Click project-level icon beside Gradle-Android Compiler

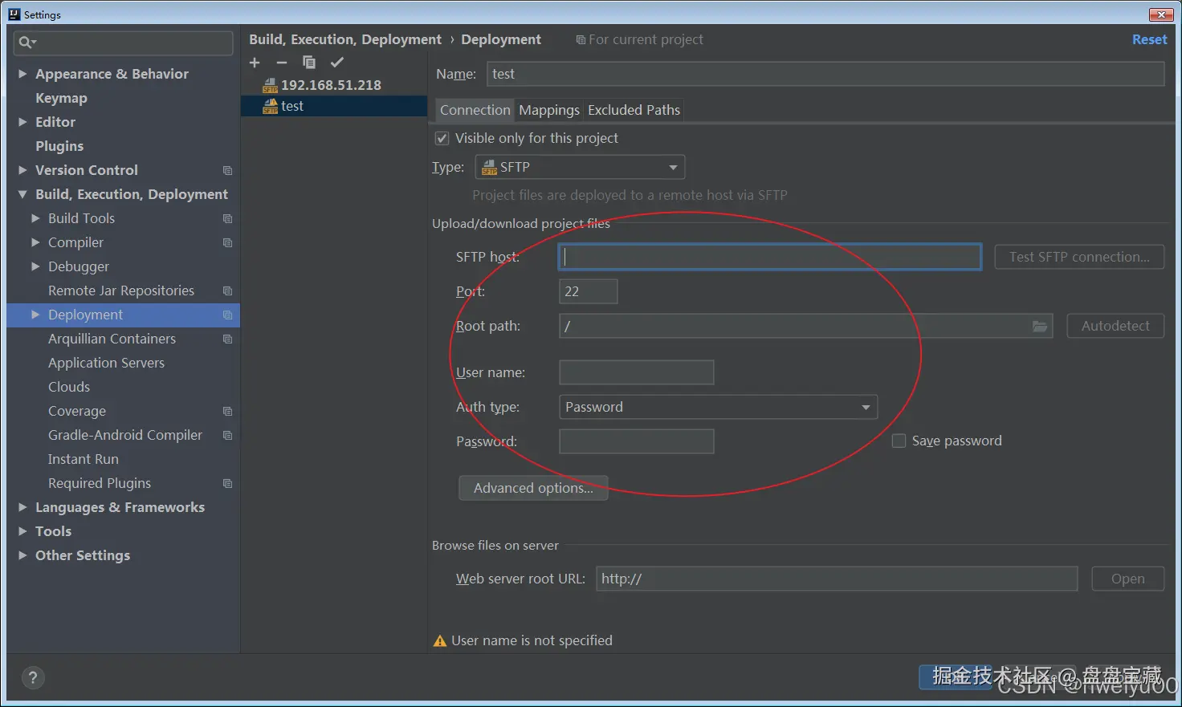[x=227, y=435]
